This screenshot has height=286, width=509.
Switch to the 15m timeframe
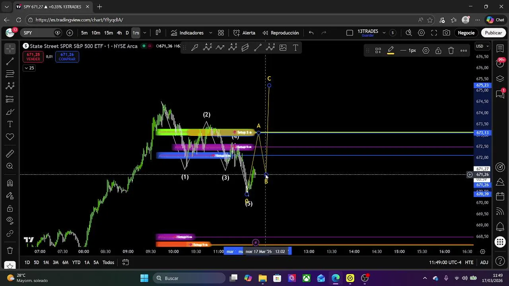[x=109, y=33]
